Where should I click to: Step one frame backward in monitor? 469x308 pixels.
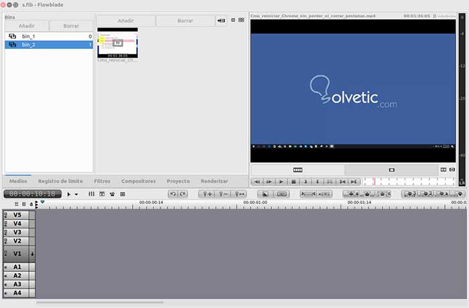point(257,181)
